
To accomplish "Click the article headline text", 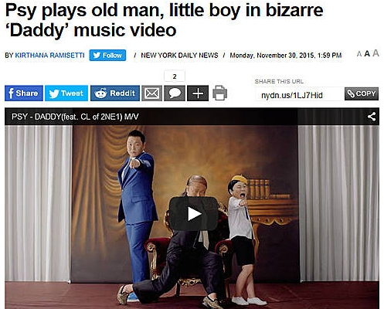I will tap(164, 20).
